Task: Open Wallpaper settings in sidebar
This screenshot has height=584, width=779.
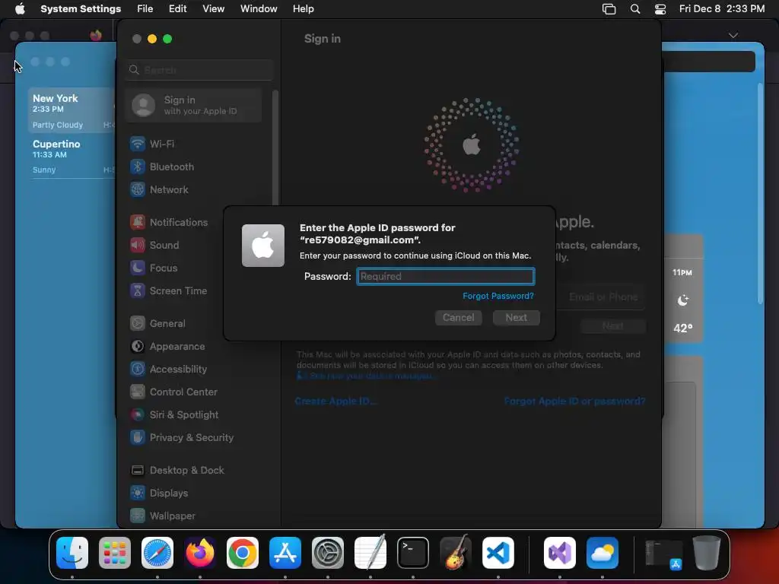Action: coord(163,516)
